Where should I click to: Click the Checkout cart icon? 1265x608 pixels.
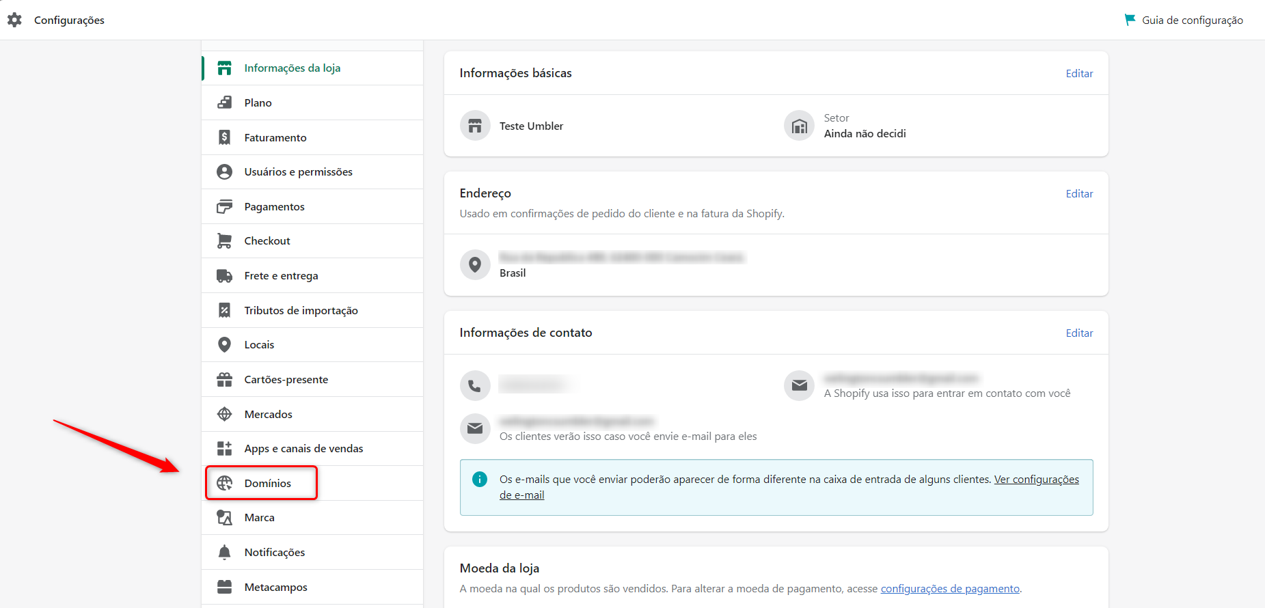[224, 241]
